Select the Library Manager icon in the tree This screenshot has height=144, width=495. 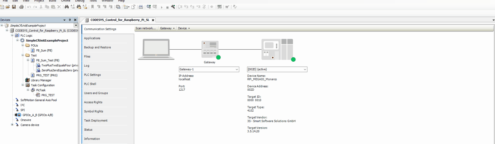(28, 80)
